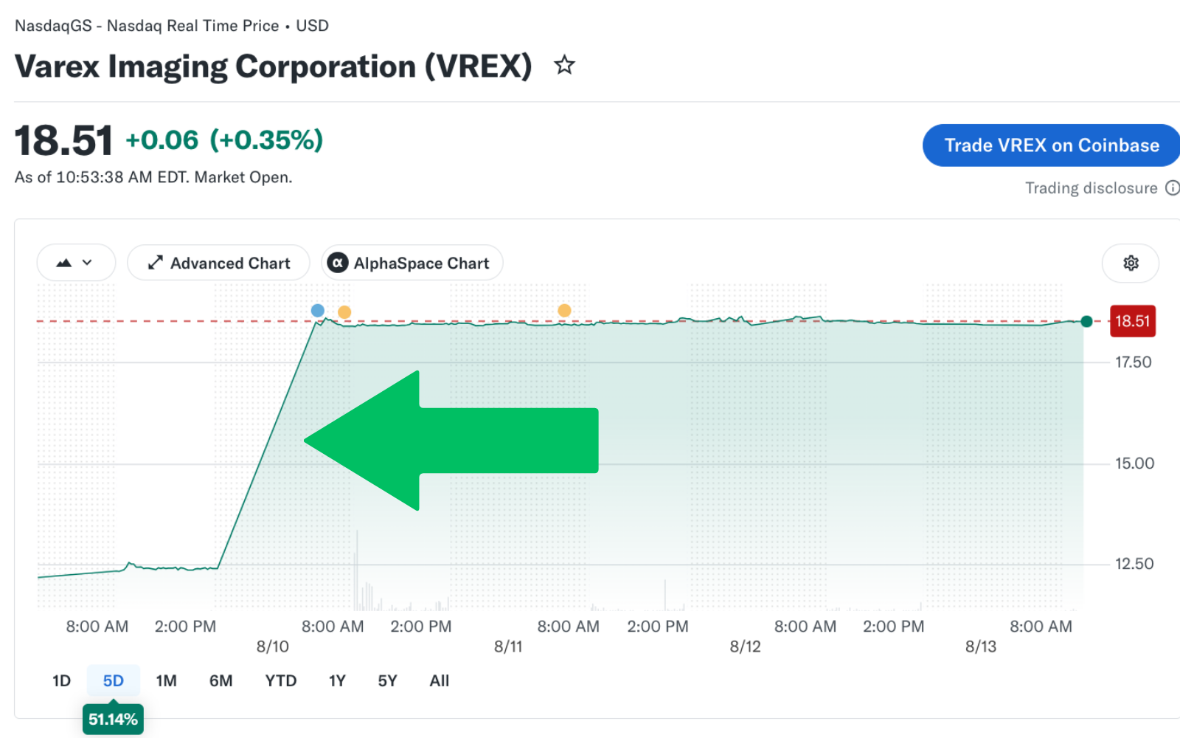Open the Trading disclosure link
1180x738 pixels.
(1091, 188)
